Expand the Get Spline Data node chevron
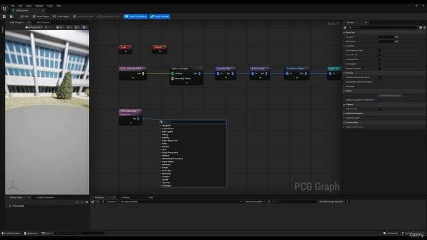427x240 pixels. (131, 123)
